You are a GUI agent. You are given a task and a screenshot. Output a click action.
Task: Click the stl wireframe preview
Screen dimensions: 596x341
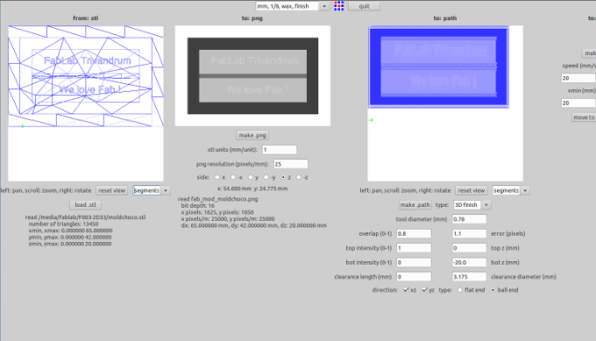(86, 103)
